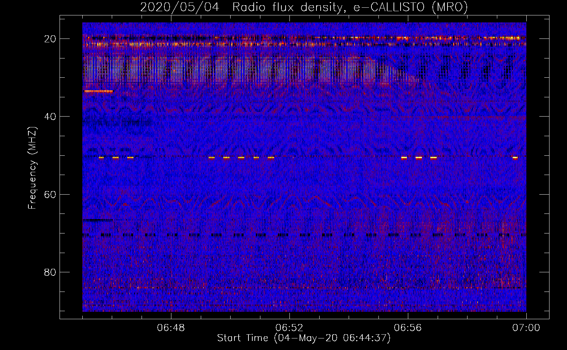This screenshot has height=350, width=567.
Task: Select the 06:56 time tick label
Action: pyautogui.click(x=408, y=328)
